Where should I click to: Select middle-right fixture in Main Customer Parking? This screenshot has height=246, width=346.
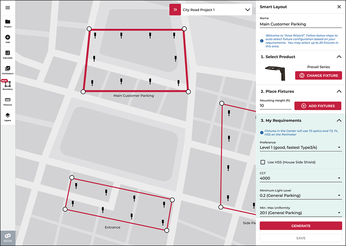pyautogui.click(x=175, y=58)
